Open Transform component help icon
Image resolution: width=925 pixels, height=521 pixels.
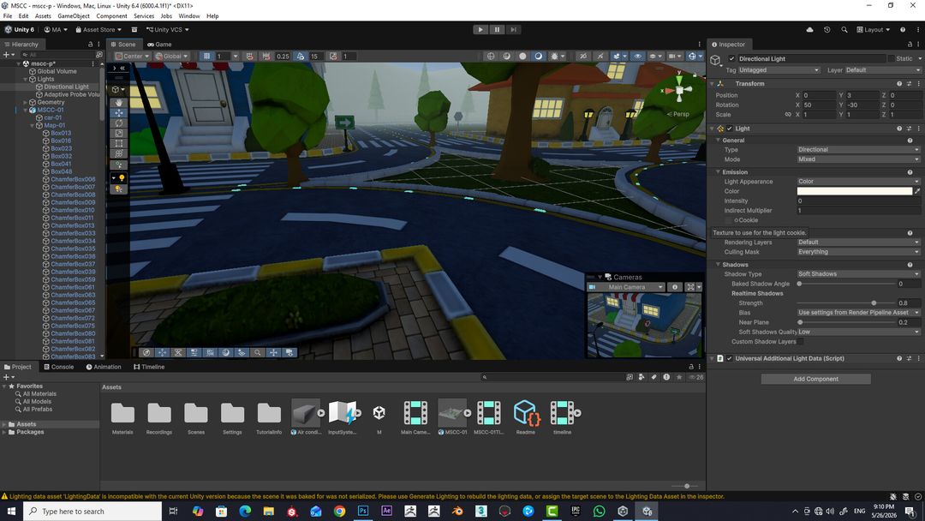[x=899, y=84]
